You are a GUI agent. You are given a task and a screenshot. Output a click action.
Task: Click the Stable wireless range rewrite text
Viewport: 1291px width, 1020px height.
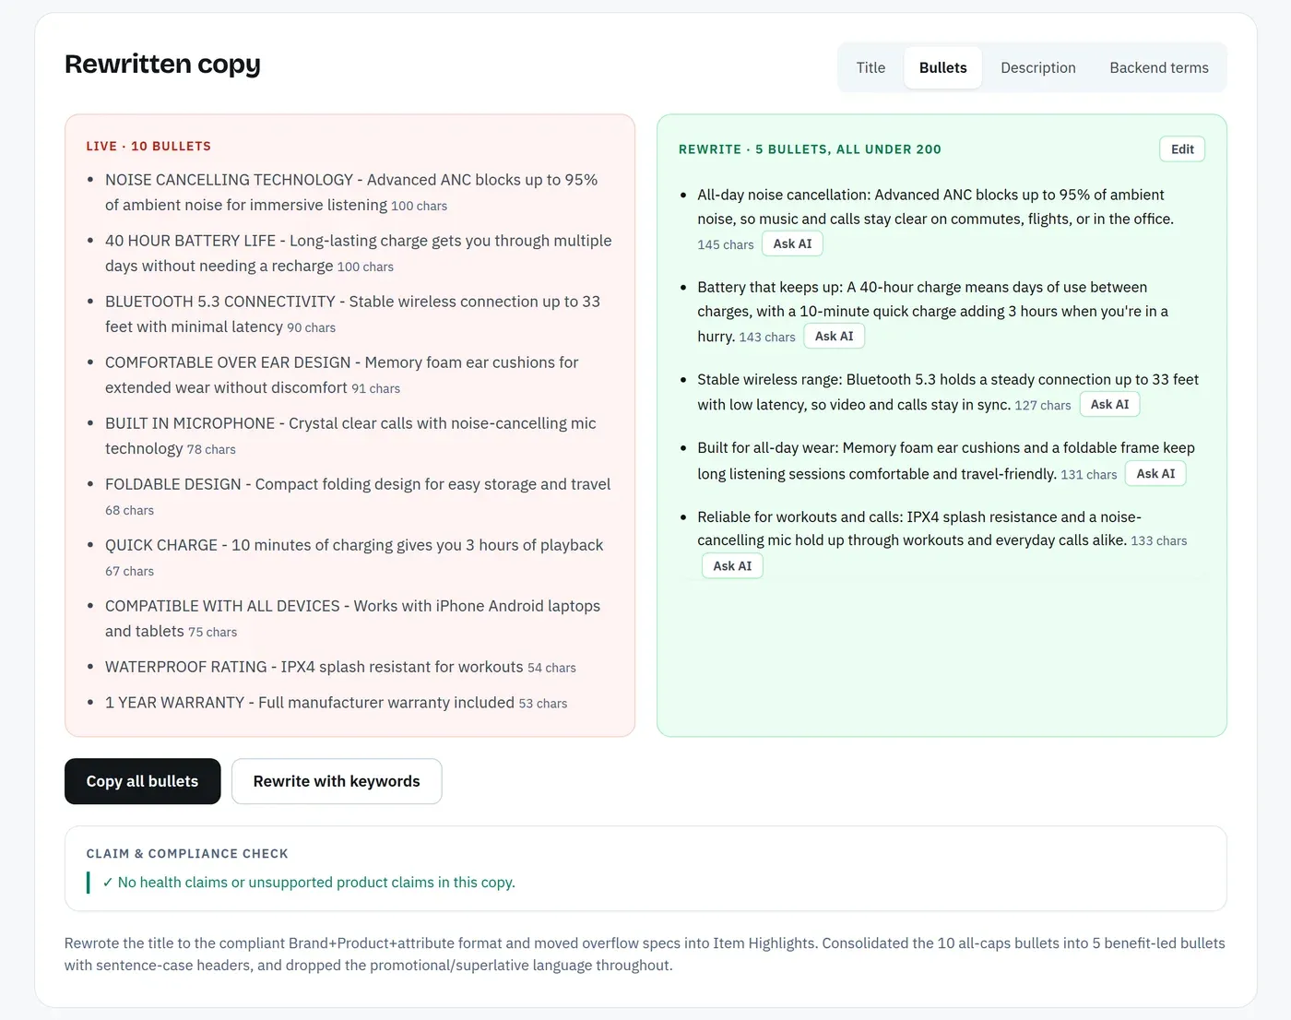pos(948,391)
